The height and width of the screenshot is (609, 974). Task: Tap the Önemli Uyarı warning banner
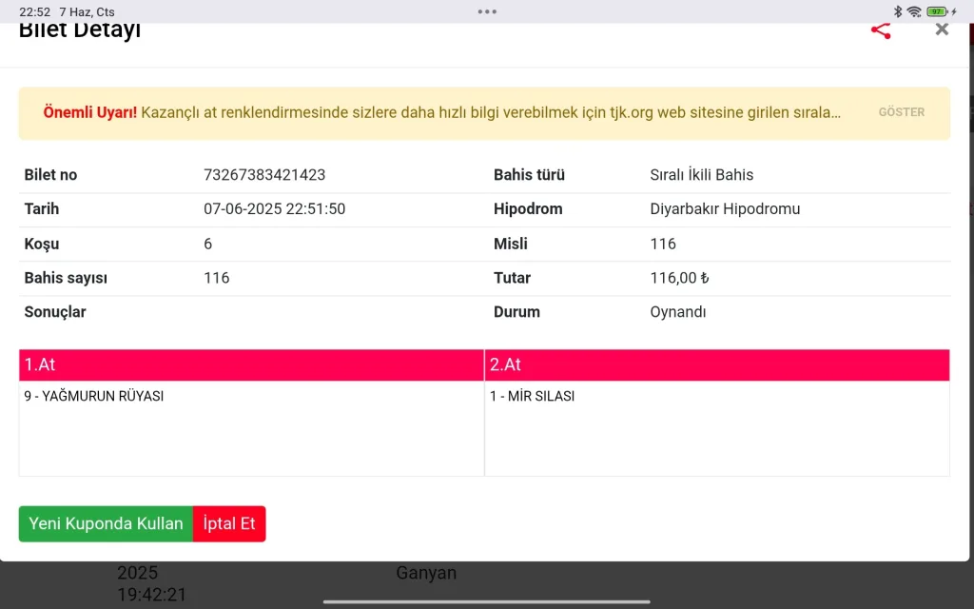tap(442, 112)
